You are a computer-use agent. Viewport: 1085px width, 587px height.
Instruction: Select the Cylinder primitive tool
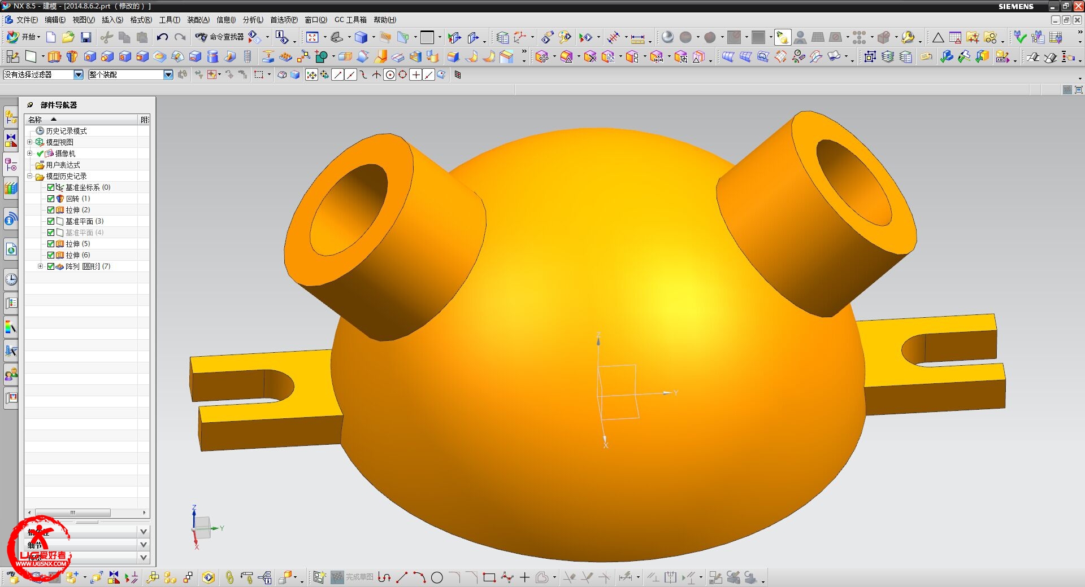tap(212, 56)
